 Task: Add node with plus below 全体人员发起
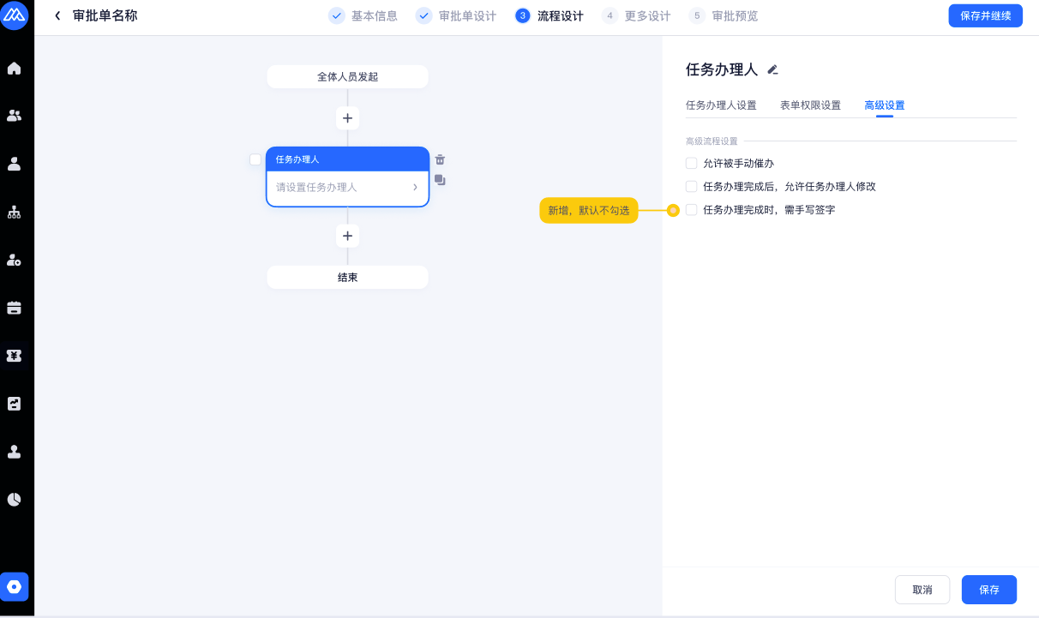point(347,118)
